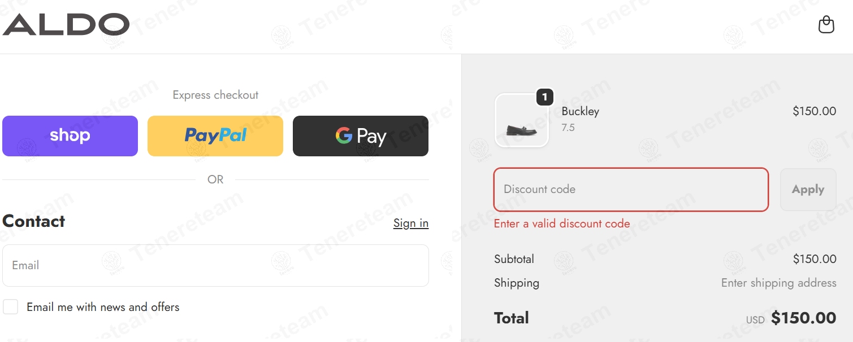Click the 7.5 size label

click(x=568, y=128)
